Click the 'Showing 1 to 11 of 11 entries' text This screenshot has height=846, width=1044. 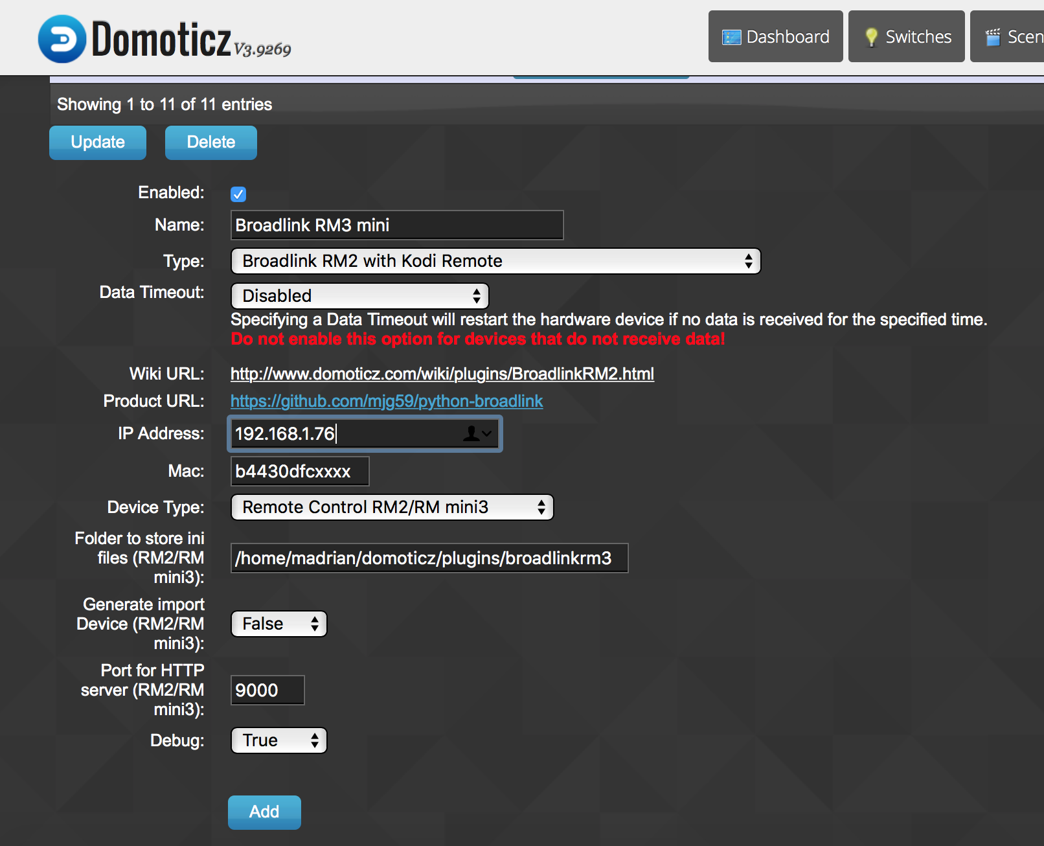point(165,104)
